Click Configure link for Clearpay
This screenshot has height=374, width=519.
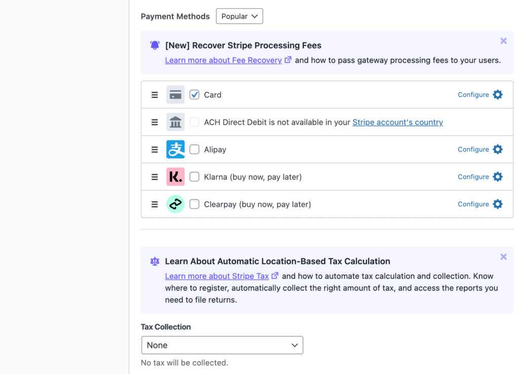[473, 204]
